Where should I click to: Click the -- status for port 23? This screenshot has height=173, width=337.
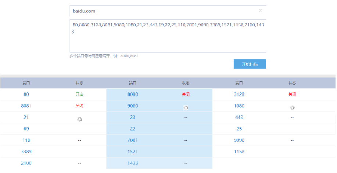pyautogui.click(x=186, y=118)
